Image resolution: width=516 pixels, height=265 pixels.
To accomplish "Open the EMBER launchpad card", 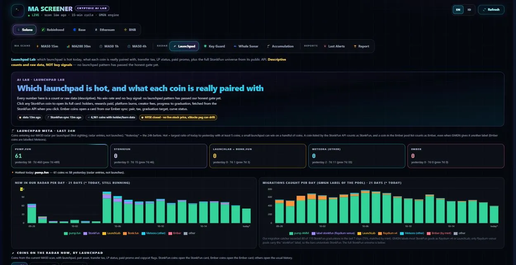I will pos(456,156).
